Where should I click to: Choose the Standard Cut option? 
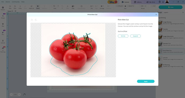171,44
